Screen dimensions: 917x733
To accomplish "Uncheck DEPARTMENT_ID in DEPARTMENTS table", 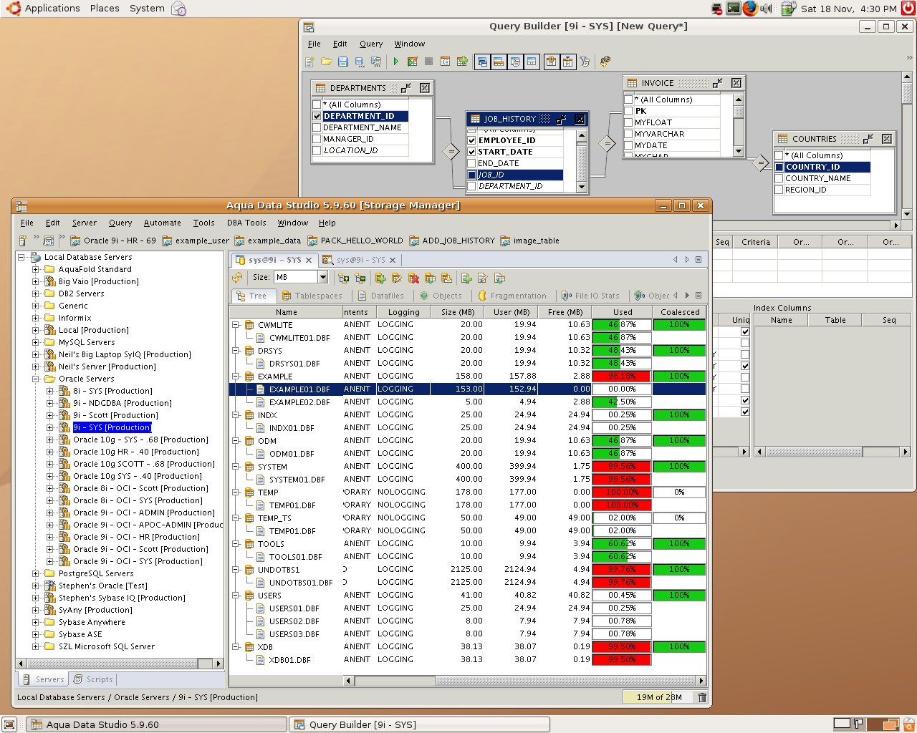I will click(x=317, y=116).
